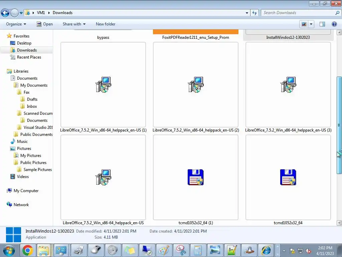This screenshot has height=257, width=342.
Task: Select LibreOffice helppack en-US (2) installer icon
Action: pos(196,85)
